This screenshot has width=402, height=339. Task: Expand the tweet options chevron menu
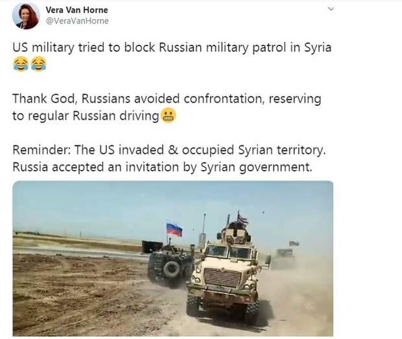[331, 8]
